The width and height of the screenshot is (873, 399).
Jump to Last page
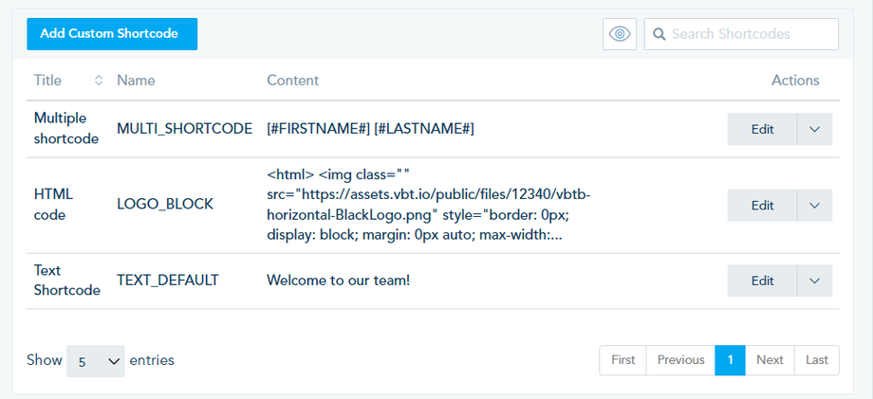point(817,360)
